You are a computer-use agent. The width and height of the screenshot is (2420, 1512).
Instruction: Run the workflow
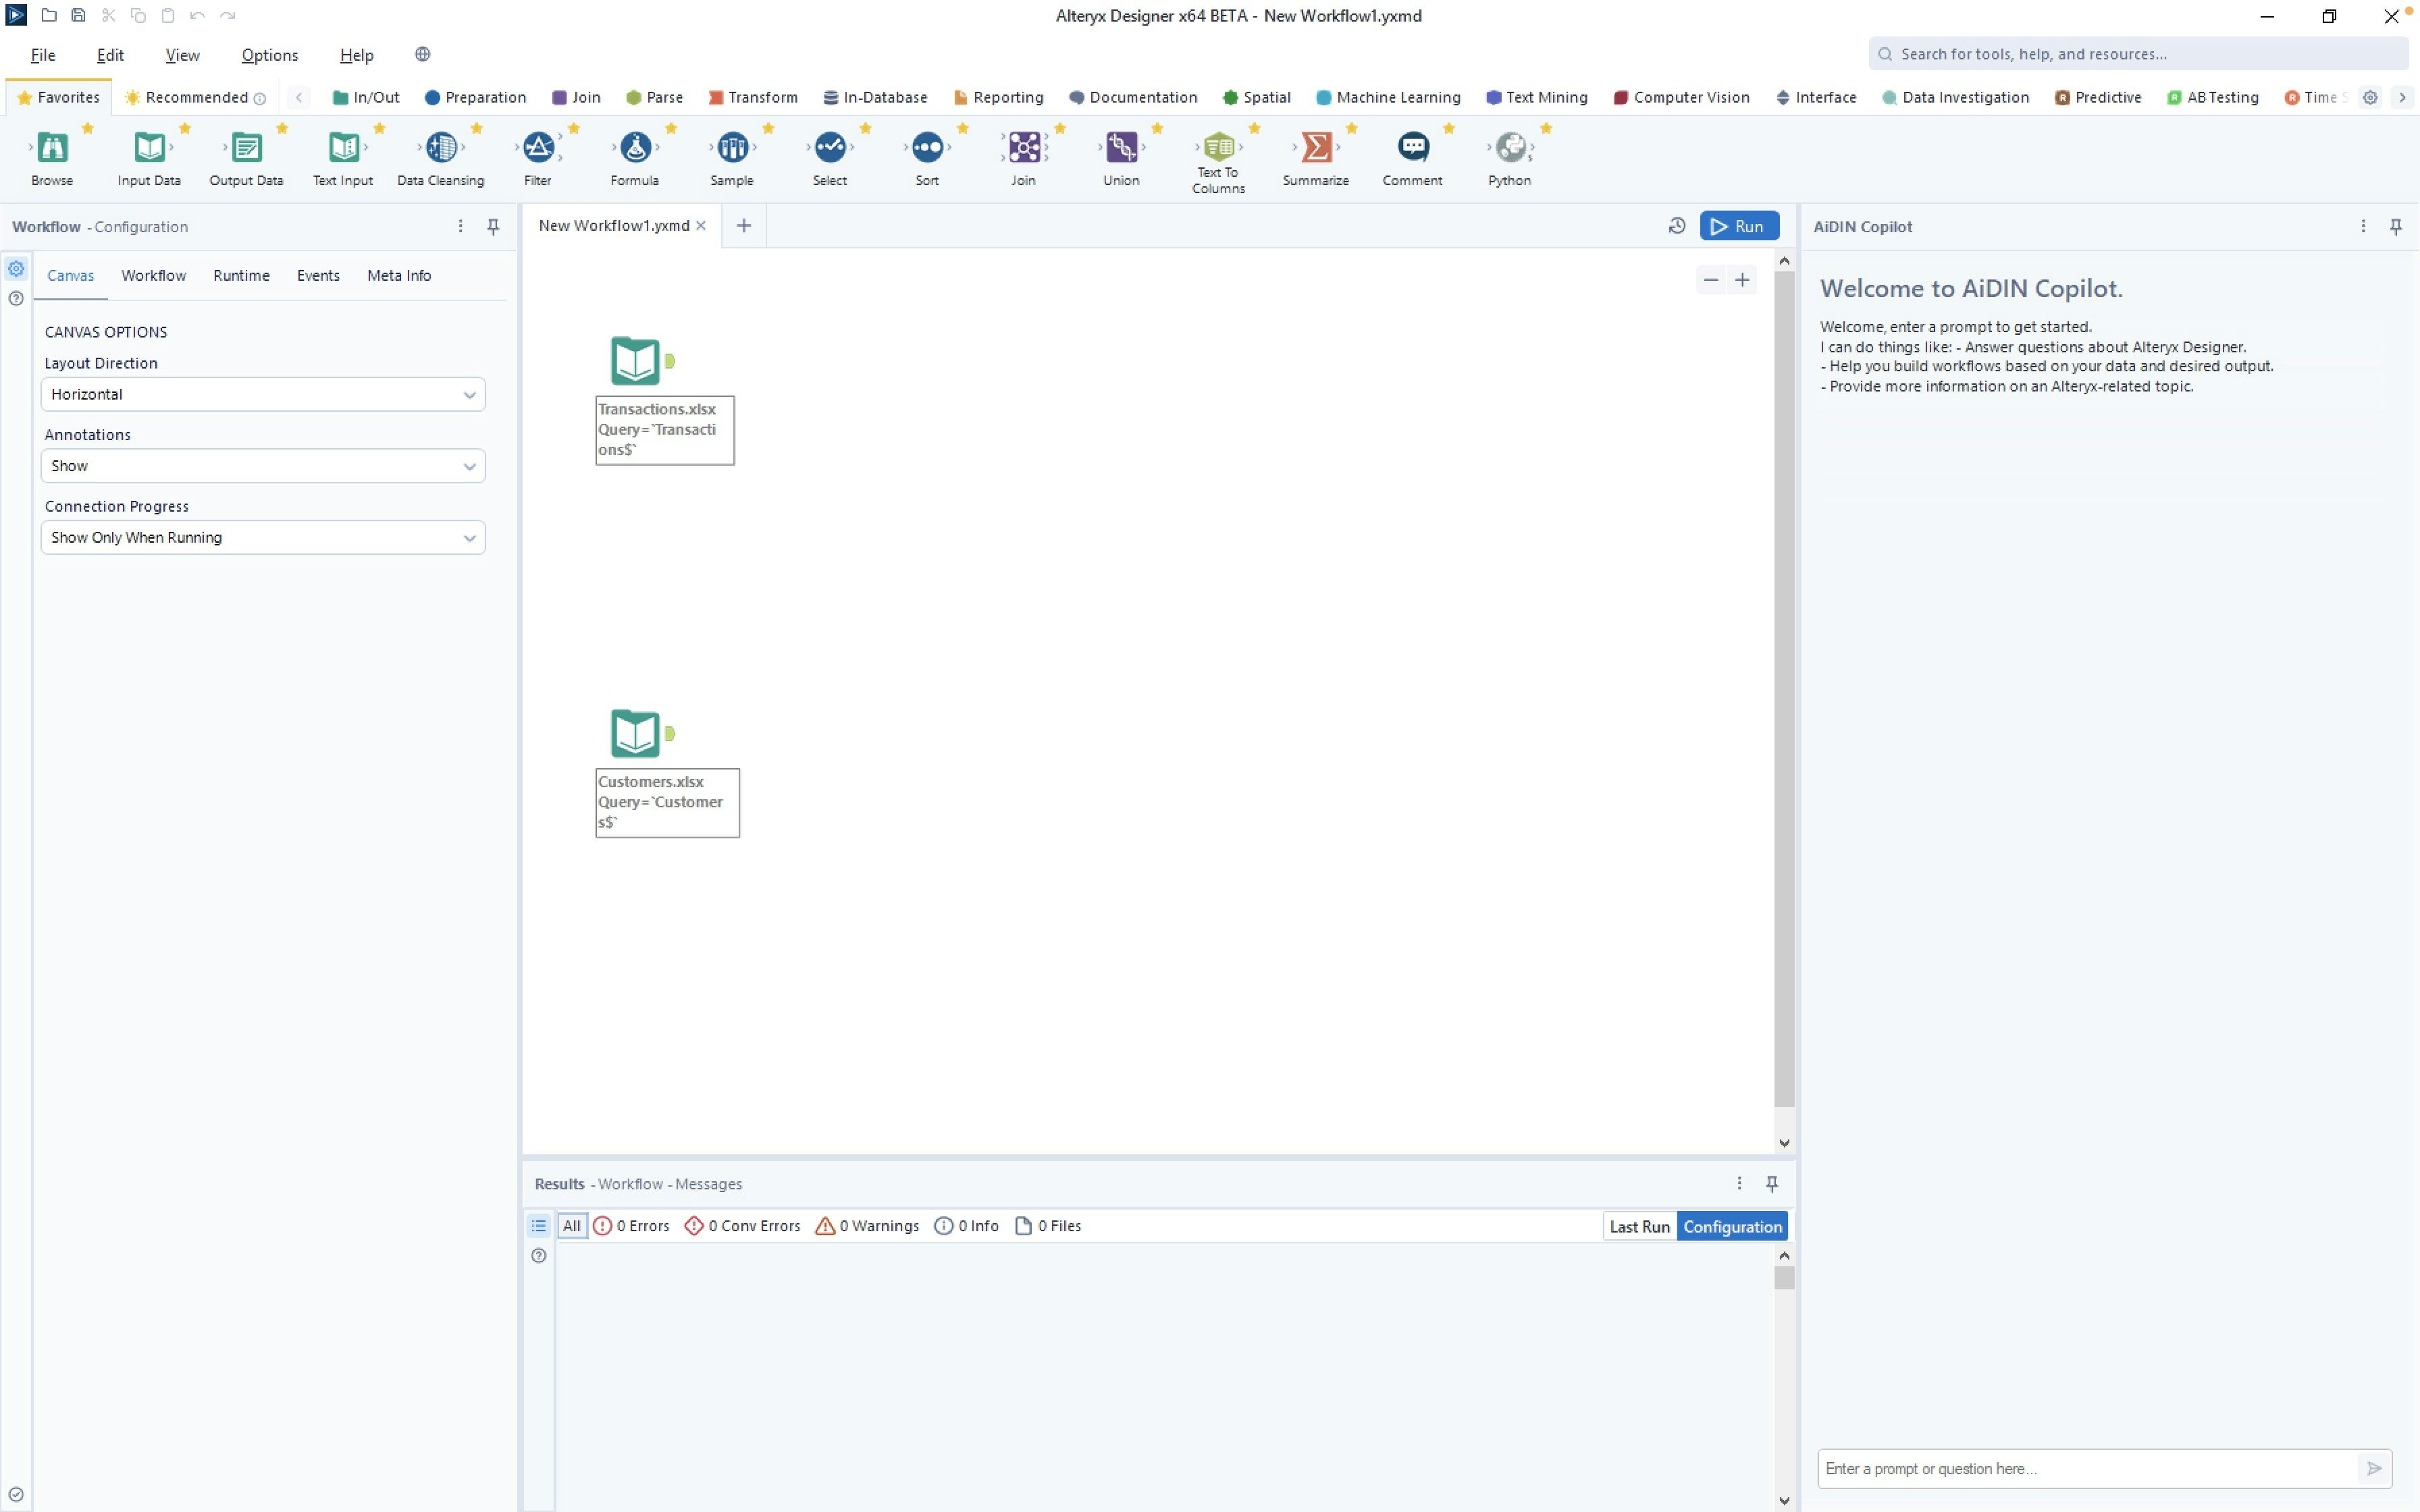point(1739,226)
